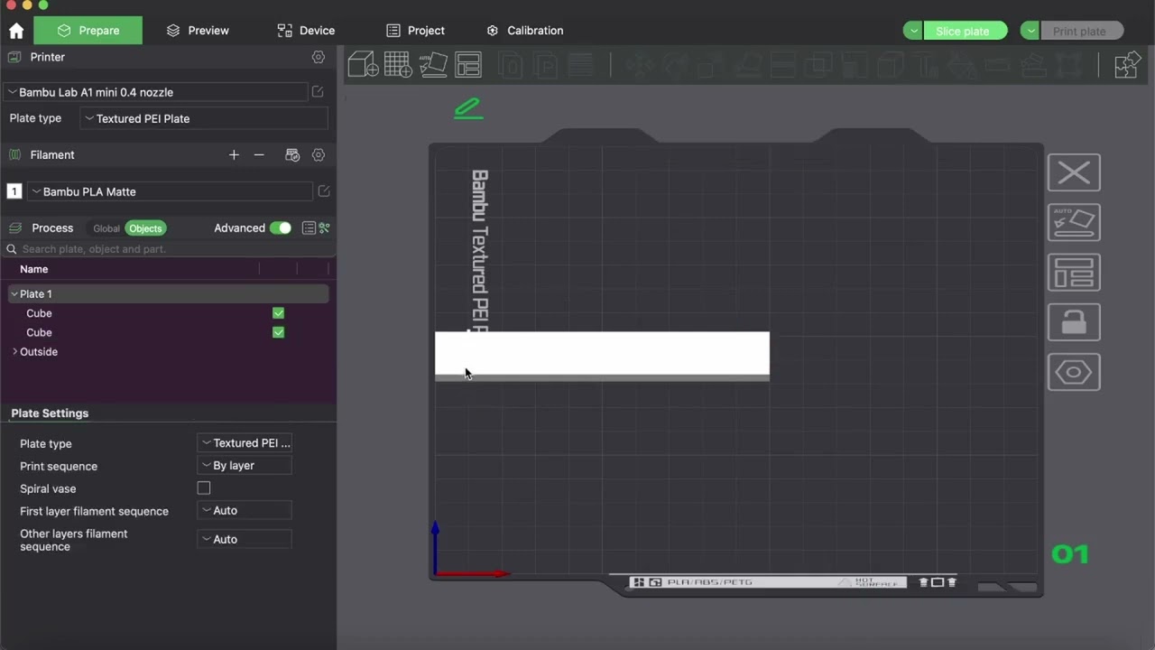Click the Add plate grid icon
Image resolution: width=1155 pixels, height=650 pixels.
click(398, 64)
